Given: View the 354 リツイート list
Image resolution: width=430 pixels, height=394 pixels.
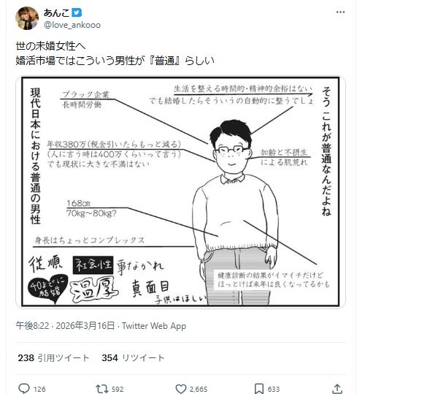Looking at the screenshot, I should [x=133, y=357].
